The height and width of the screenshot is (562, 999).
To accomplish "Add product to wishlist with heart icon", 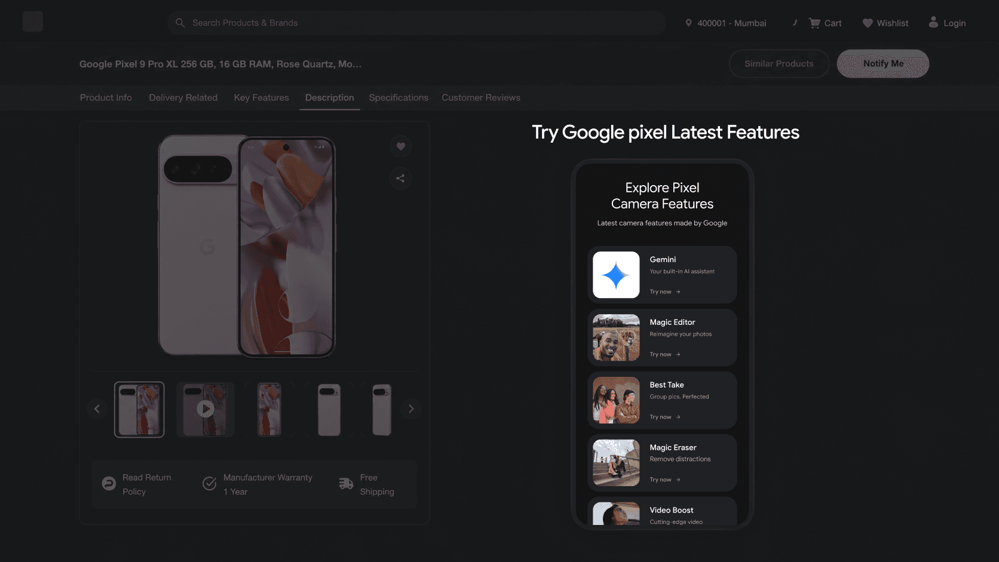I will point(401,146).
